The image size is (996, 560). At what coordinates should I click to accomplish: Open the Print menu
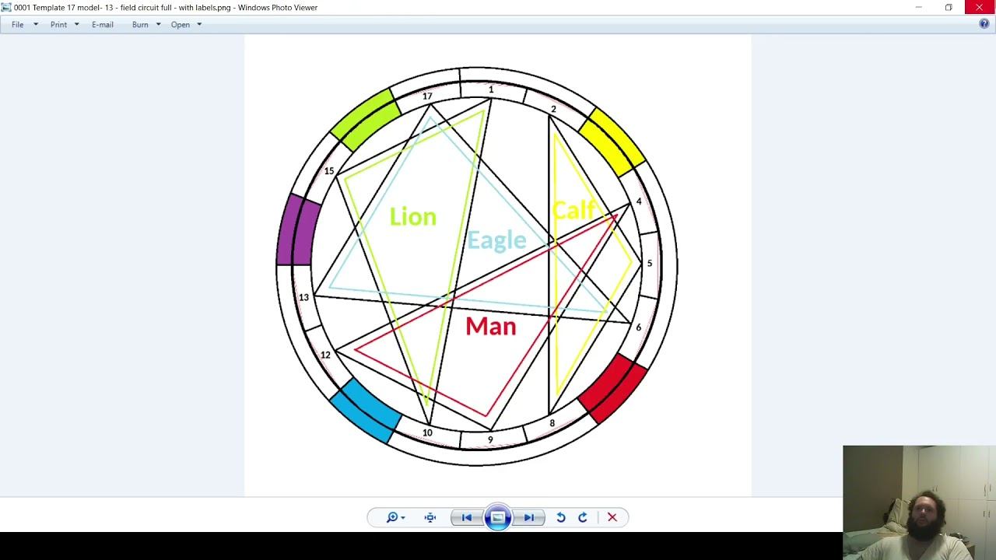[x=58, y=25]
